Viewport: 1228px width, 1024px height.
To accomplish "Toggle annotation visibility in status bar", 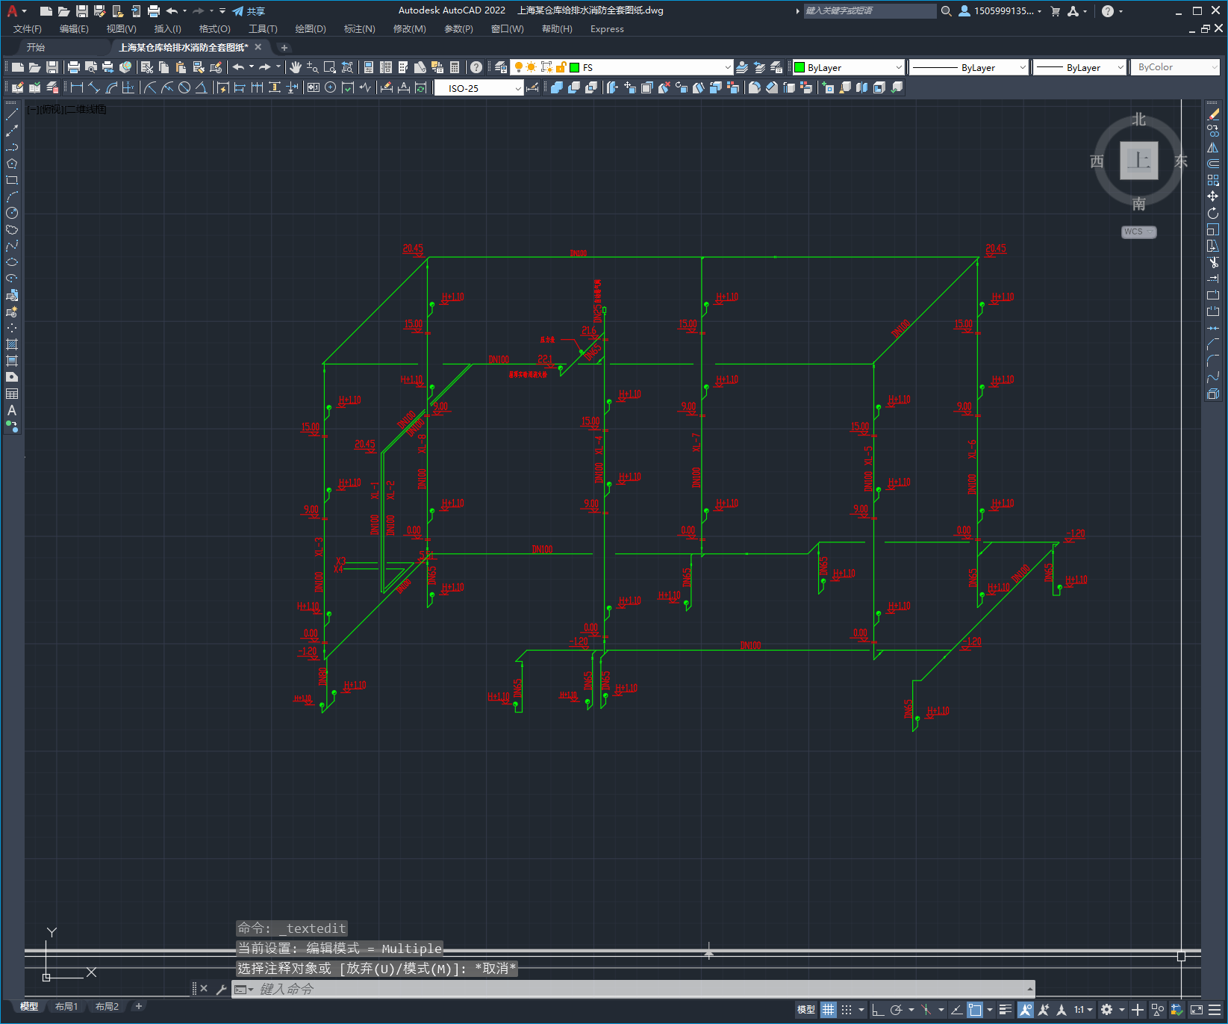I will (1026, 1010).
